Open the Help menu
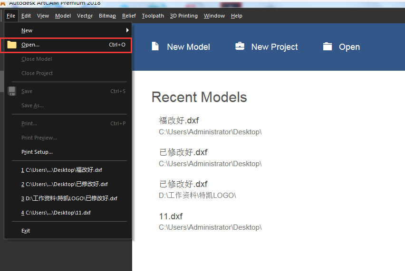Image resolution: width=405 pixels, height=271 pixels. coord(236,16)
